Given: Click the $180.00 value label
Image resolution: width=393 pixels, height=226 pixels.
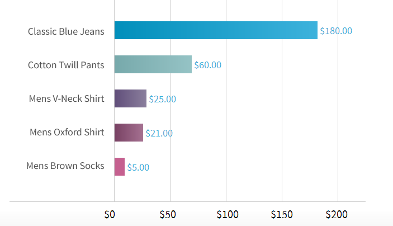Looking at the screenshot, I should click(336, 31).
